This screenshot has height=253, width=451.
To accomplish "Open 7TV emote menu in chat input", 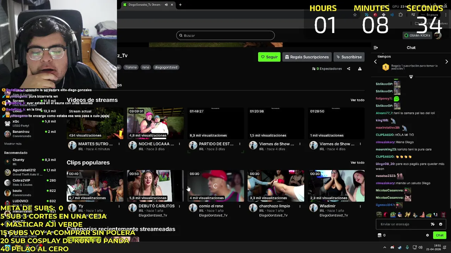I will pos(433,224).
